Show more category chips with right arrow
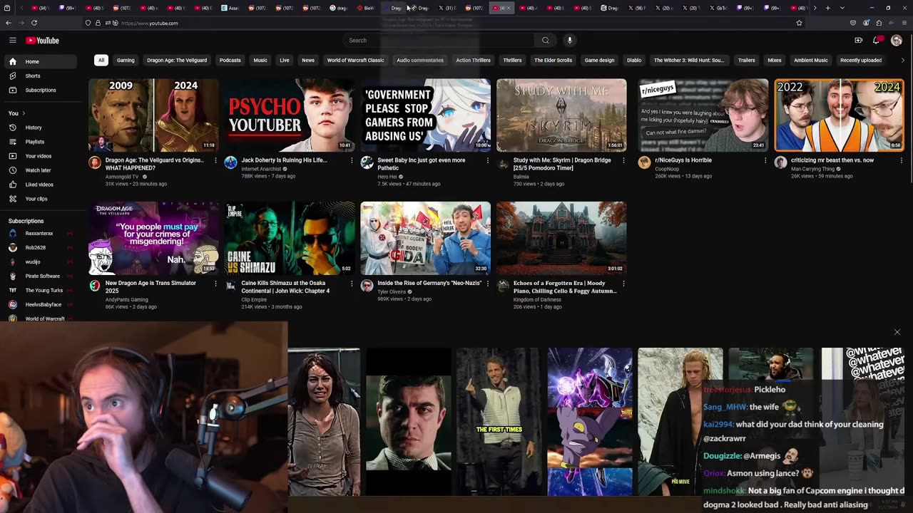This screenshot has width=913, height=513. pos(902,60)
